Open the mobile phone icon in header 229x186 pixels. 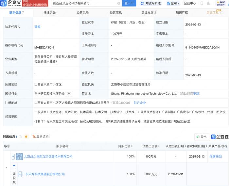pyautogui.click(x=202, y=3)
